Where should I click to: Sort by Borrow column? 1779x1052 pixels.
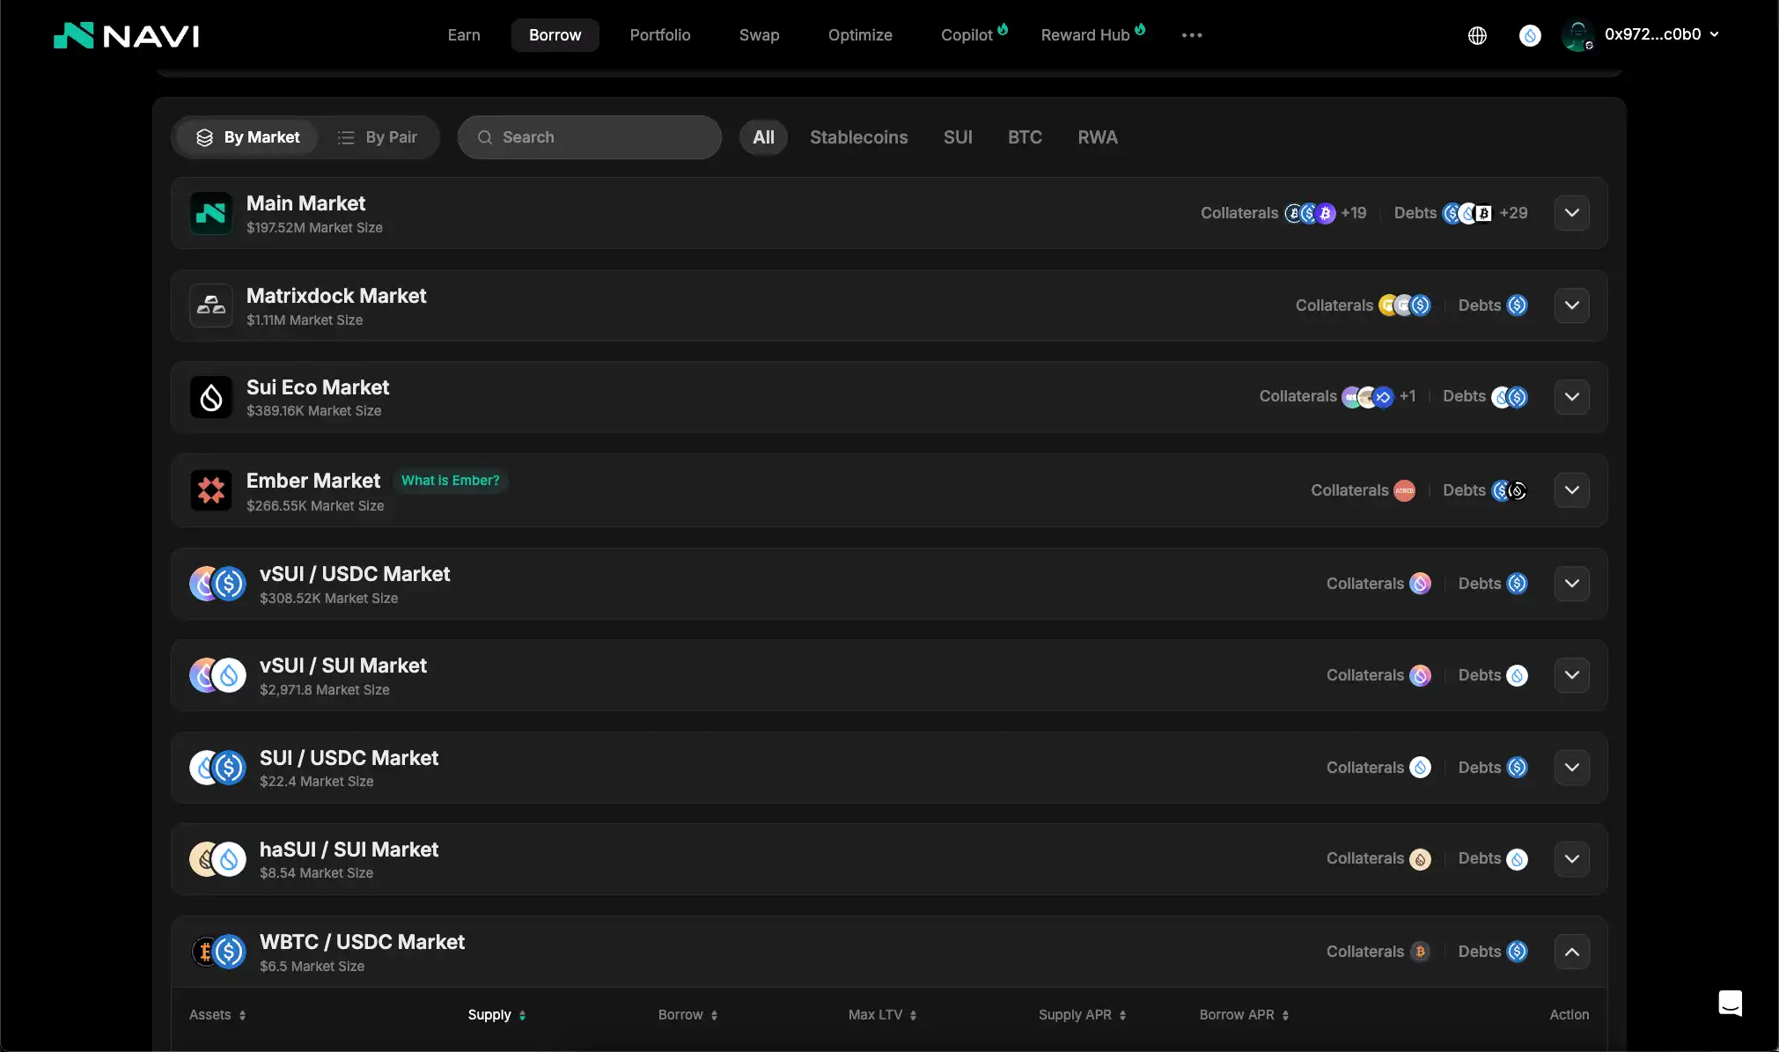(688, 1015)
